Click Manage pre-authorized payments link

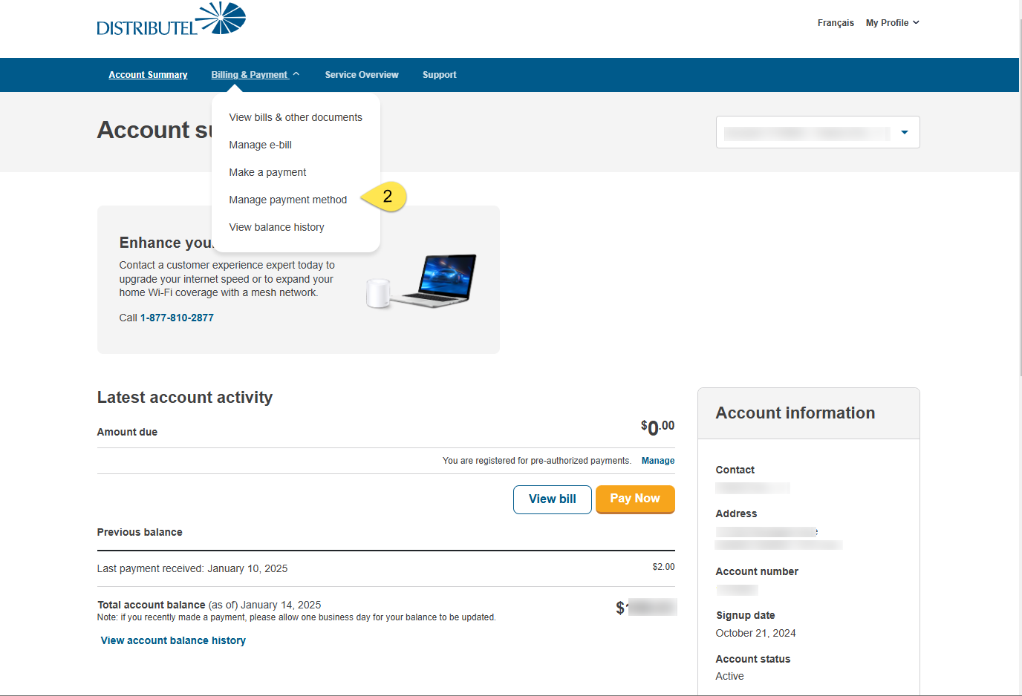(657, 461)
